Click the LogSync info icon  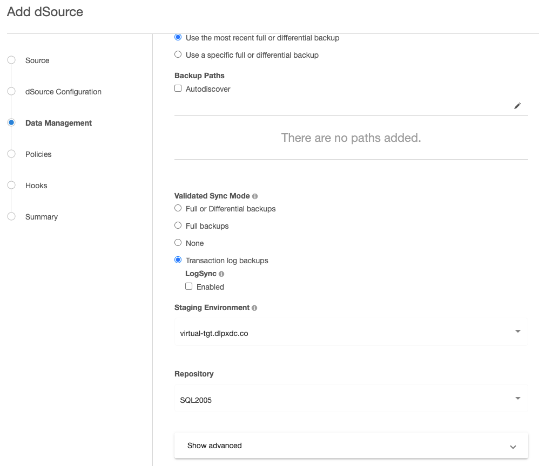pyautogui.click(x=221, y=273)
